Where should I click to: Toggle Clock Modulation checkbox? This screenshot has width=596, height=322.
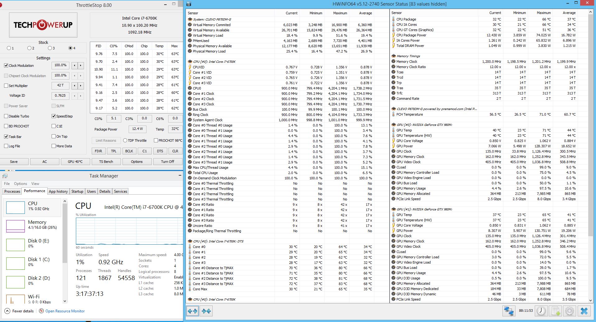(x=6, y=66)
